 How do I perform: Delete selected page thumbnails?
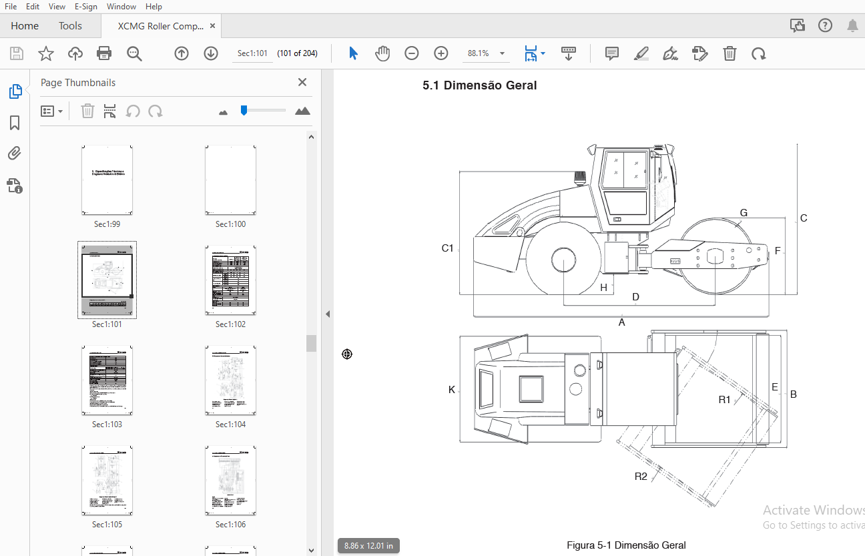click(87, 111)
